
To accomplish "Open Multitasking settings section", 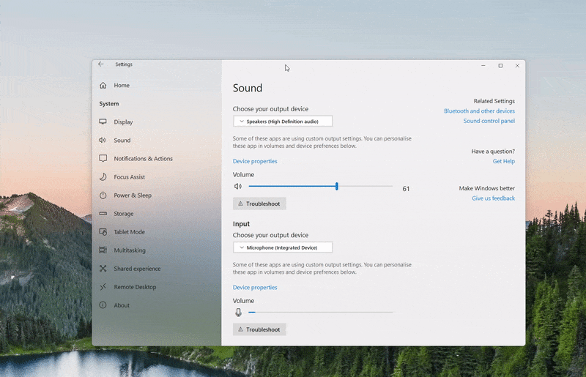I will [x=129, y=250].
